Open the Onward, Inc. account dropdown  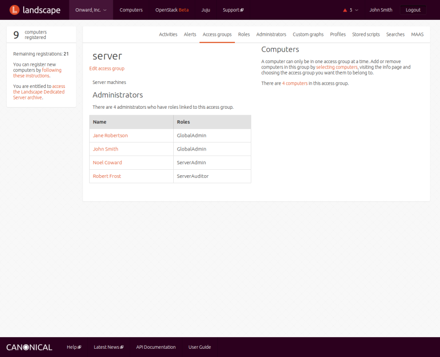coord(91,10)
